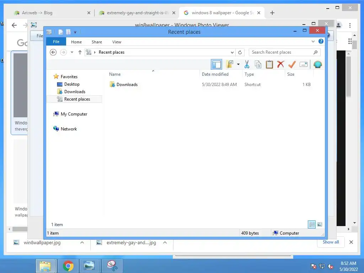Switch to large thumbnails view icon
The width and height of the screenshot is (364, 273).
pyautogui.click(x=320, y=224)
